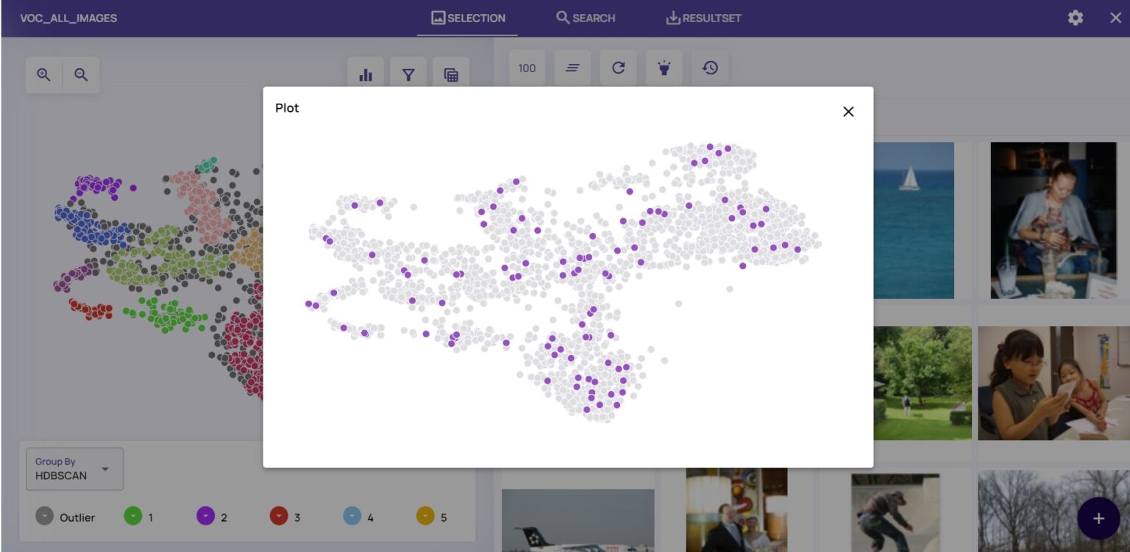Open the settings gear icon
1130x552 pixels.
[x=1075, y=18]
